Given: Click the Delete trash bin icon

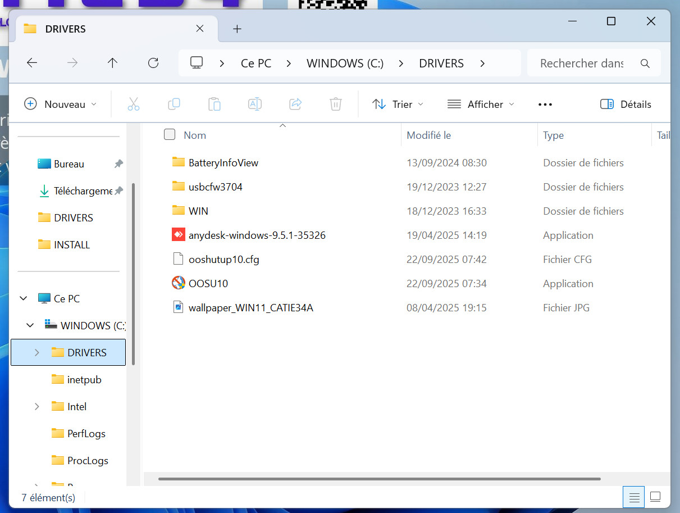Looking at the screenshot, I should pos(335,104).
